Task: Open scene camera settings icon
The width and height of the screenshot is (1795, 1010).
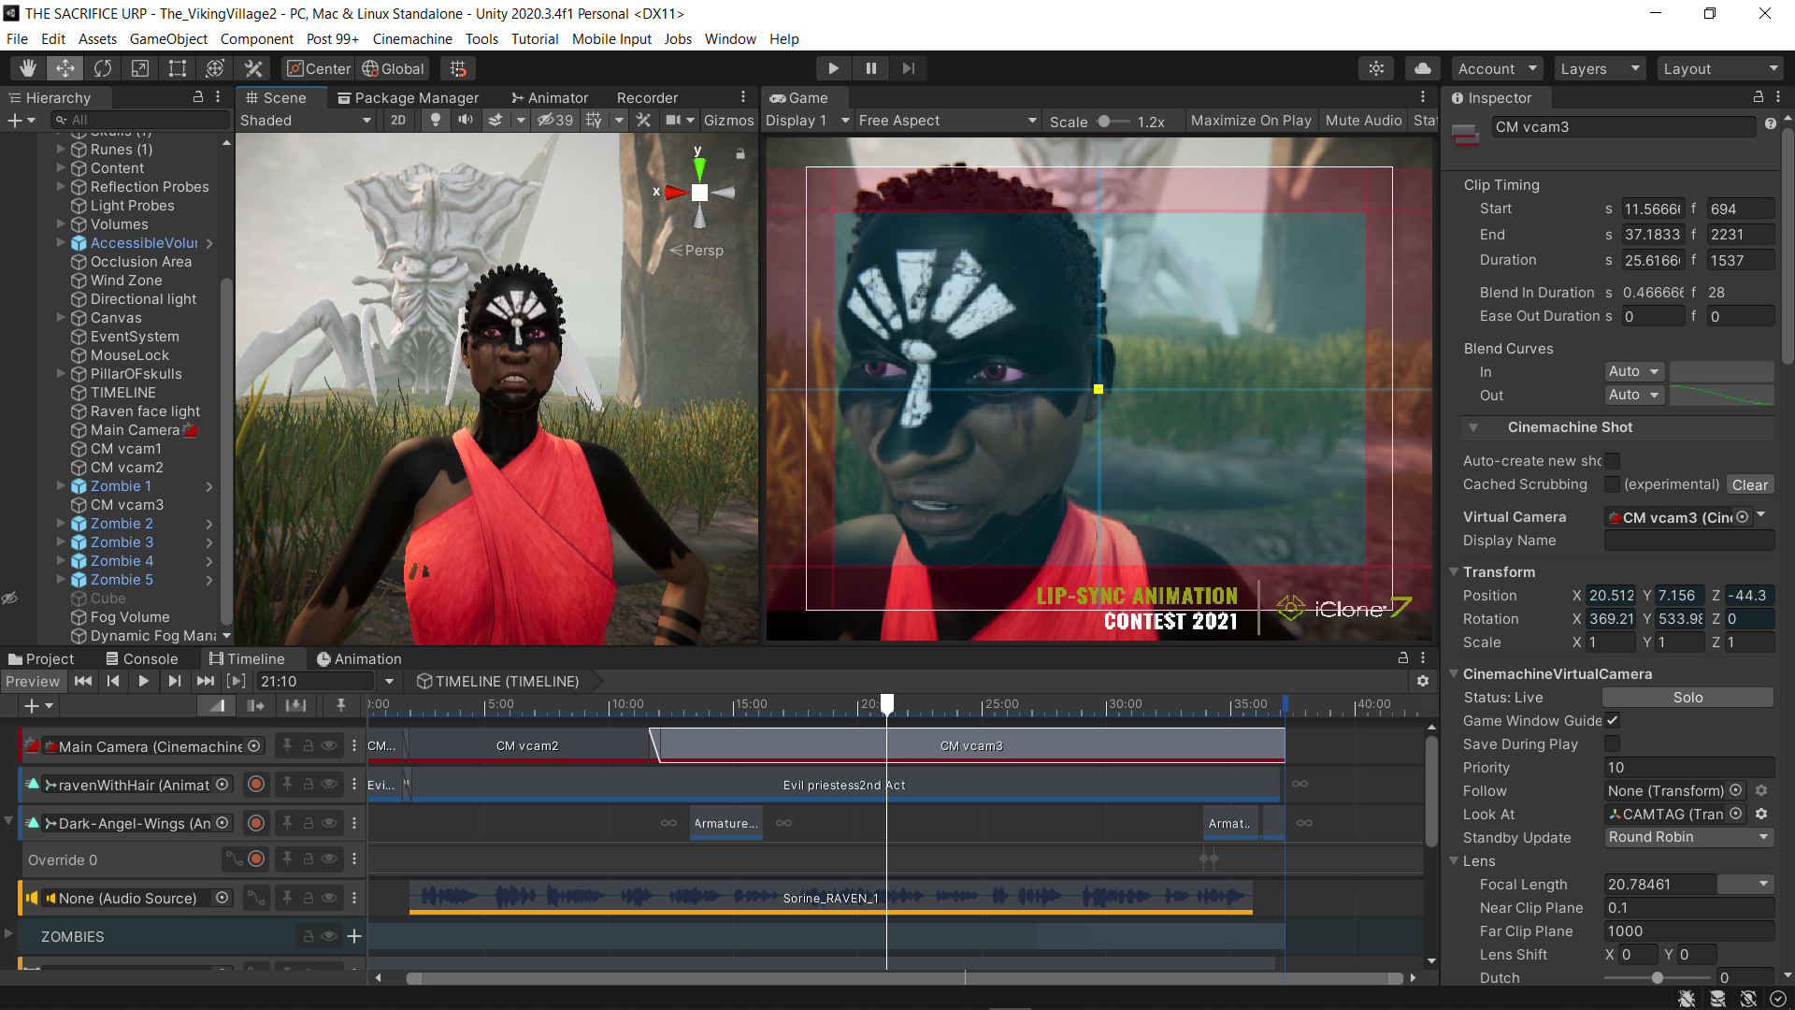Action: point(672,120)
